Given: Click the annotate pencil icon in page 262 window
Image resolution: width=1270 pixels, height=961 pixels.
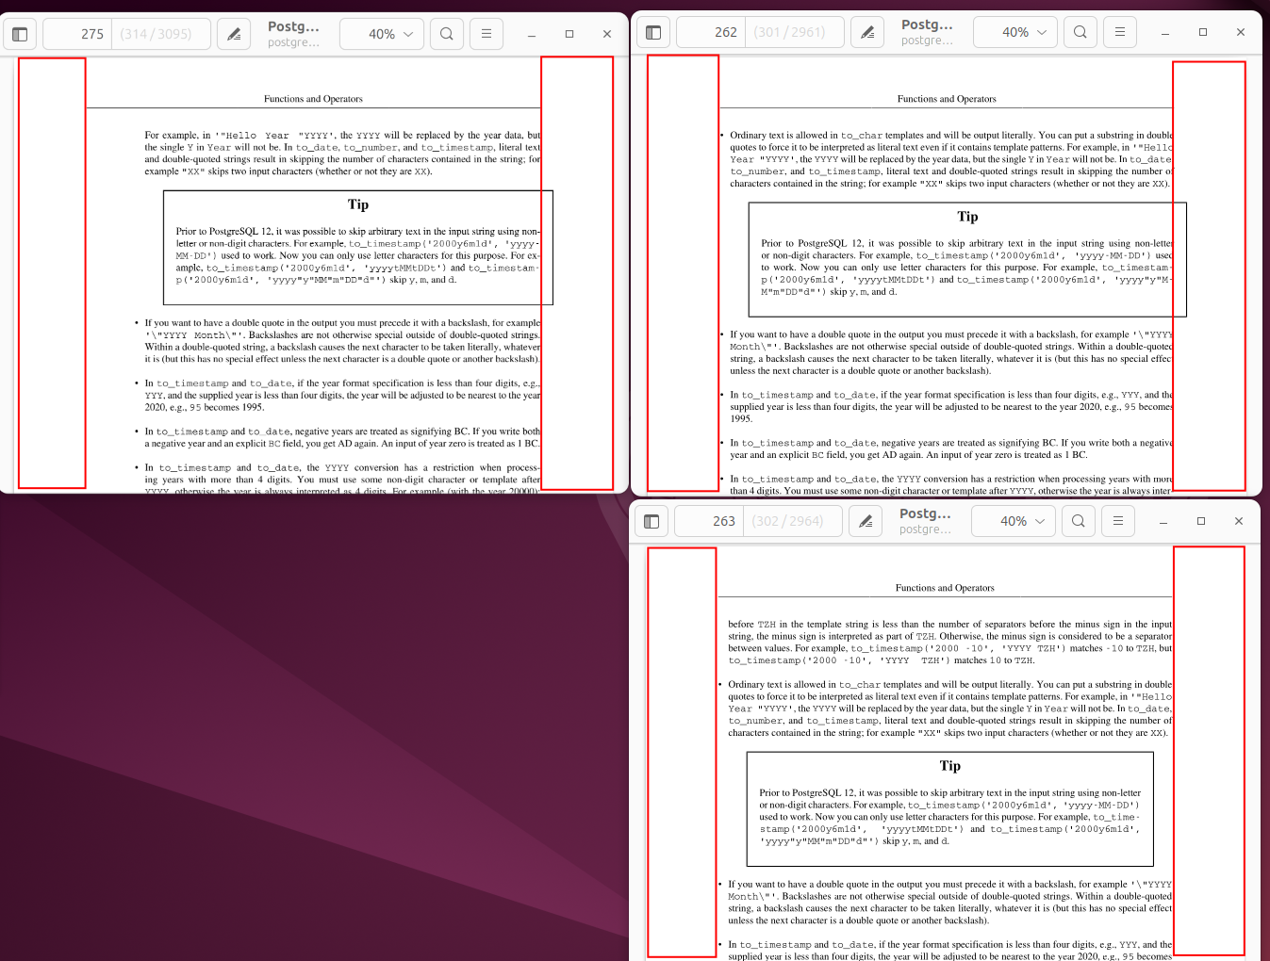Looking at the screenshot, I should coord(867,32).
